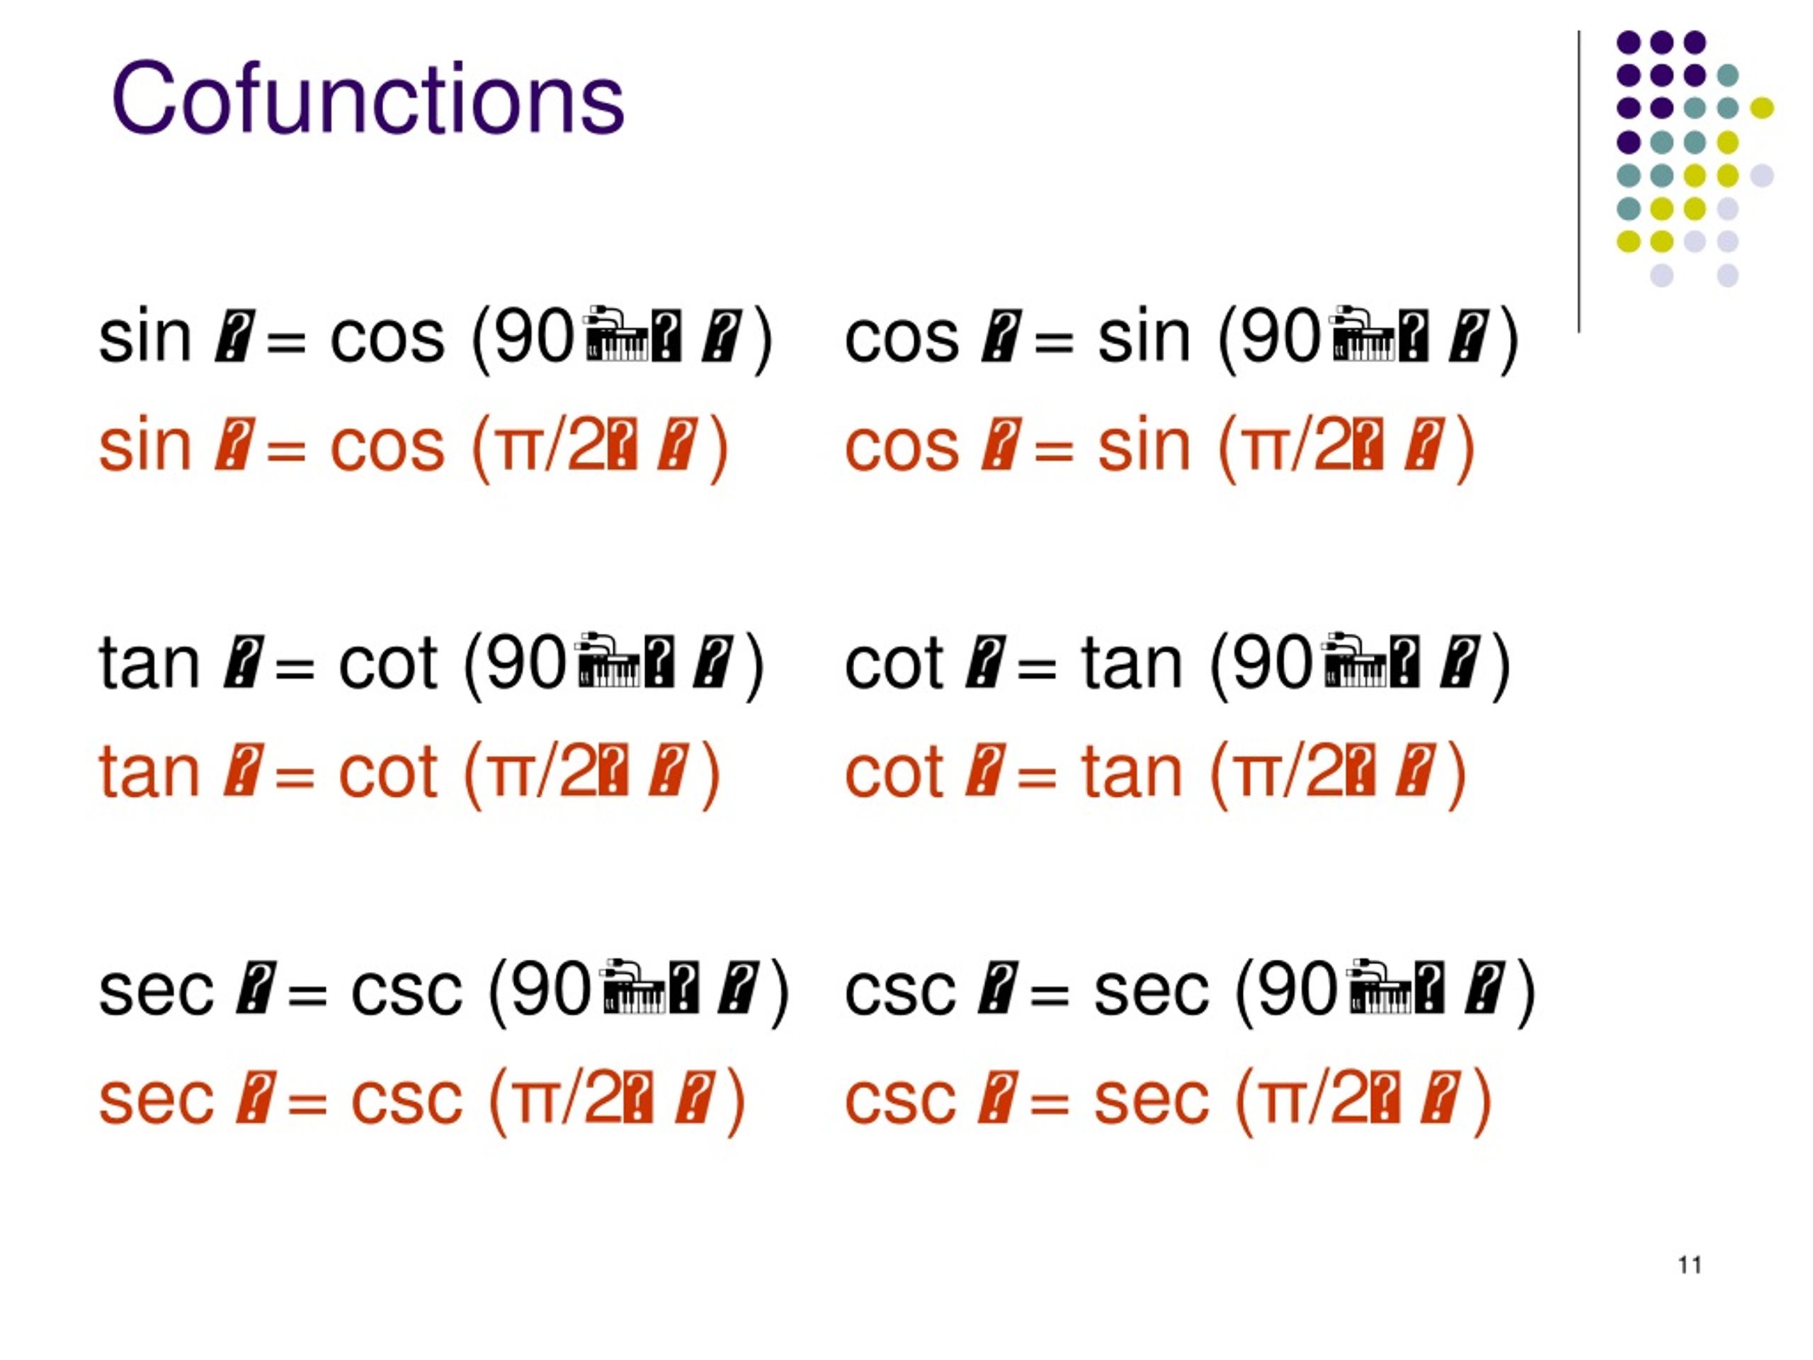Click the orange csc equals sec (π/2) equation

coord(1168,1099)
